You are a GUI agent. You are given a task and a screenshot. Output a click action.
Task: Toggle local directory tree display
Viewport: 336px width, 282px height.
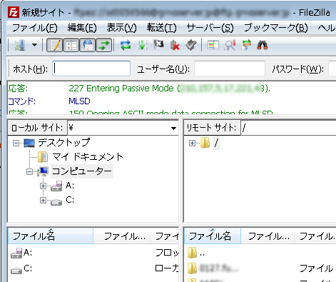click(x=71, y=45)
